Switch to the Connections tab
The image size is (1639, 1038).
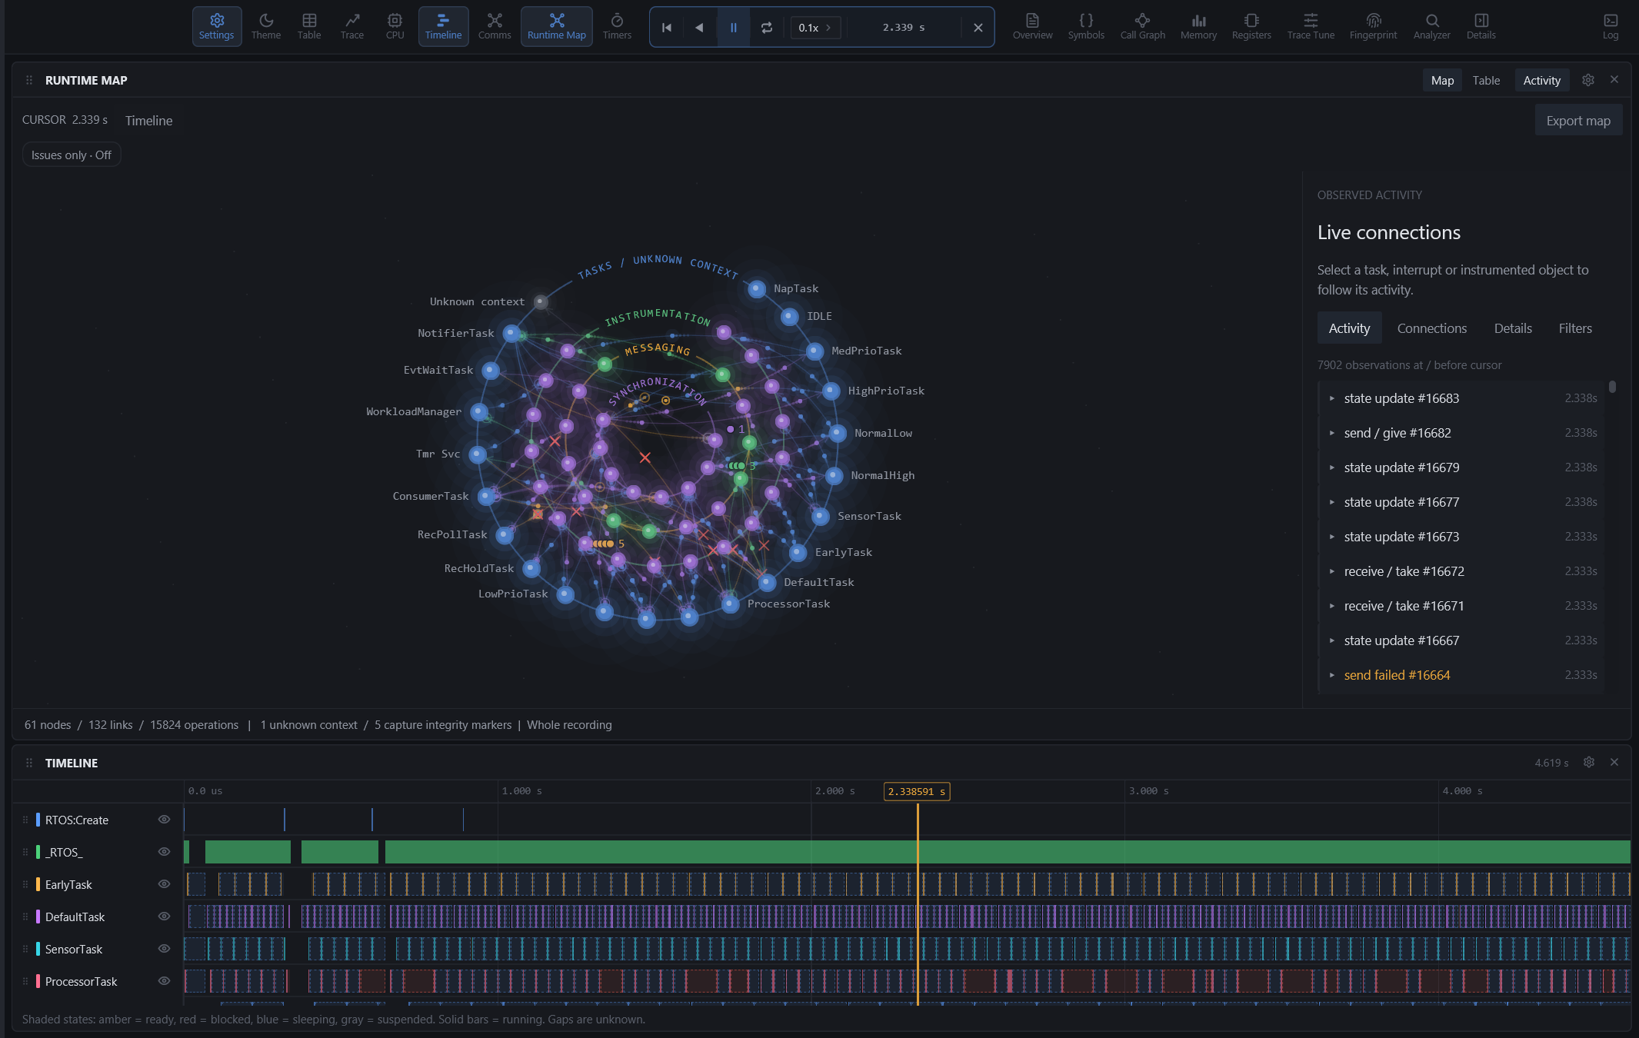pyautogui.click(x=1431, y=328)
